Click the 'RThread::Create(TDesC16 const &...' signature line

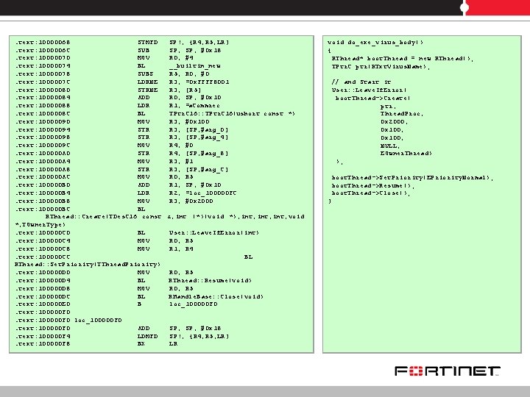[x=174, y=217]
